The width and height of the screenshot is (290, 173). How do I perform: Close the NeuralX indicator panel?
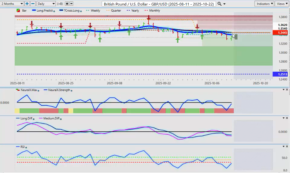tap(287, 90)
